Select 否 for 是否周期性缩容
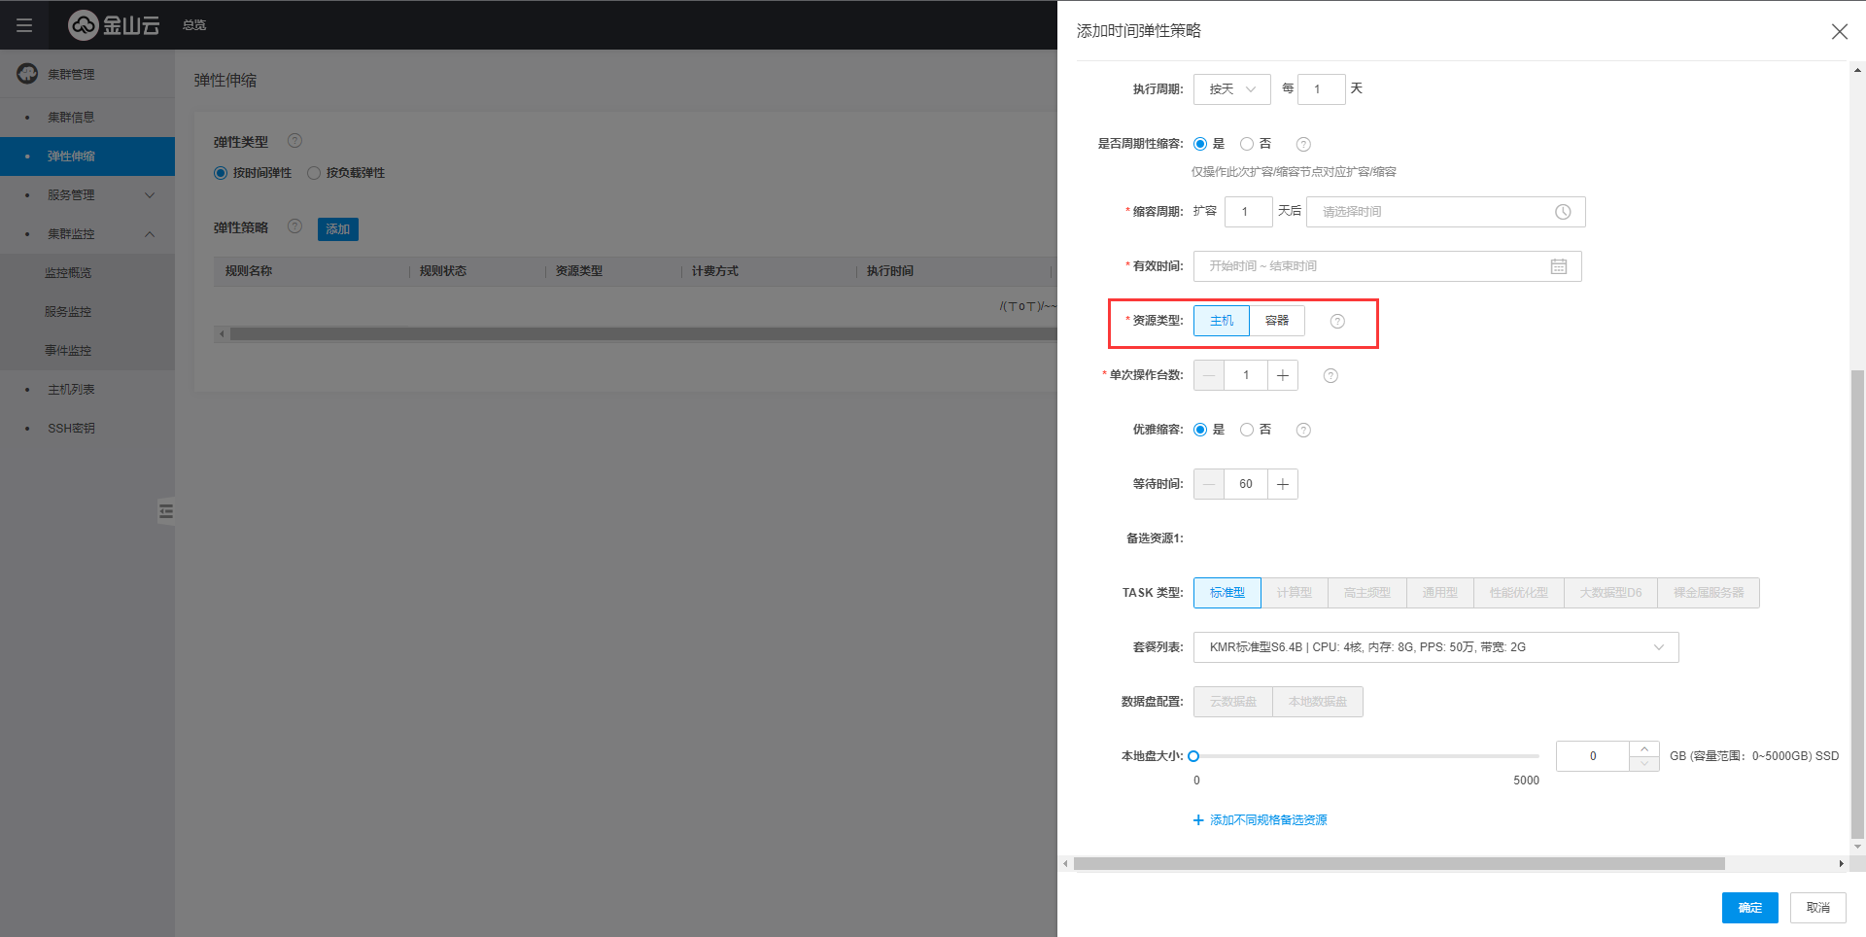 (1247, 144)
